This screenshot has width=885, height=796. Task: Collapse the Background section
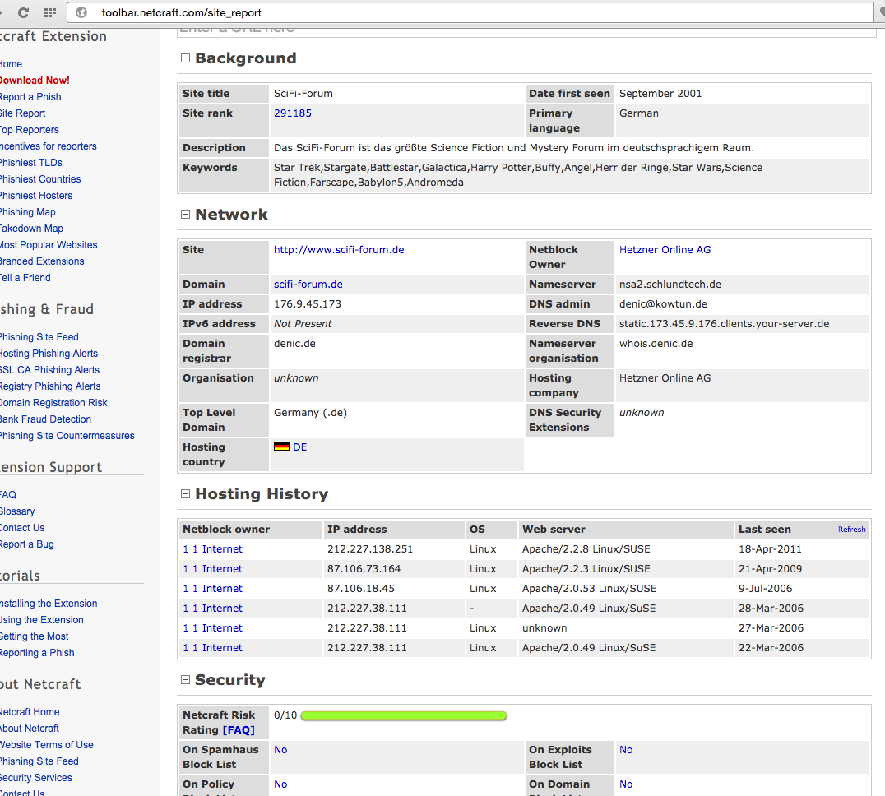pos(185,58)
